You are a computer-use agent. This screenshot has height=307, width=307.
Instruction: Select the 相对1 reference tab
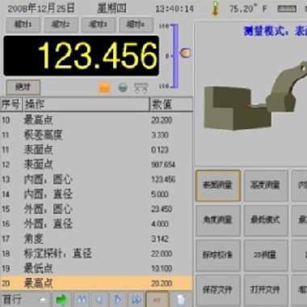click(23, 25)
